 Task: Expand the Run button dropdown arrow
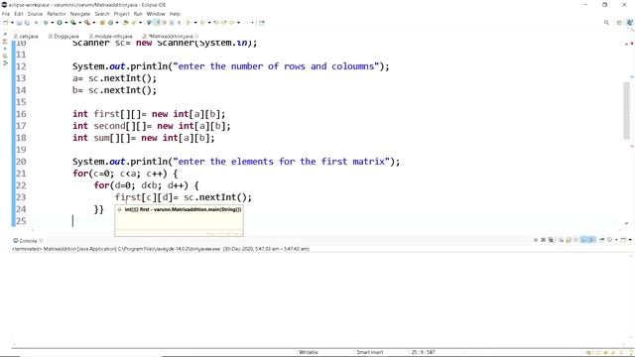[x=66, y=23]
